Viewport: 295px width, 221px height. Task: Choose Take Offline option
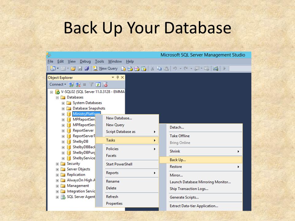(x=201, y=136)
